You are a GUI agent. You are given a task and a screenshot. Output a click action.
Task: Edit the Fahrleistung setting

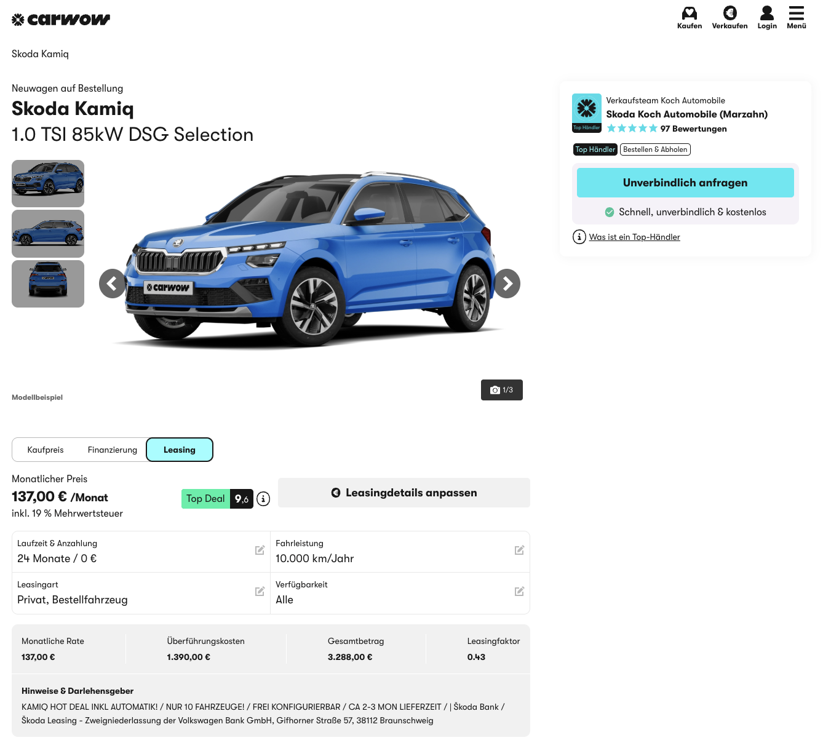pos(519,550)
